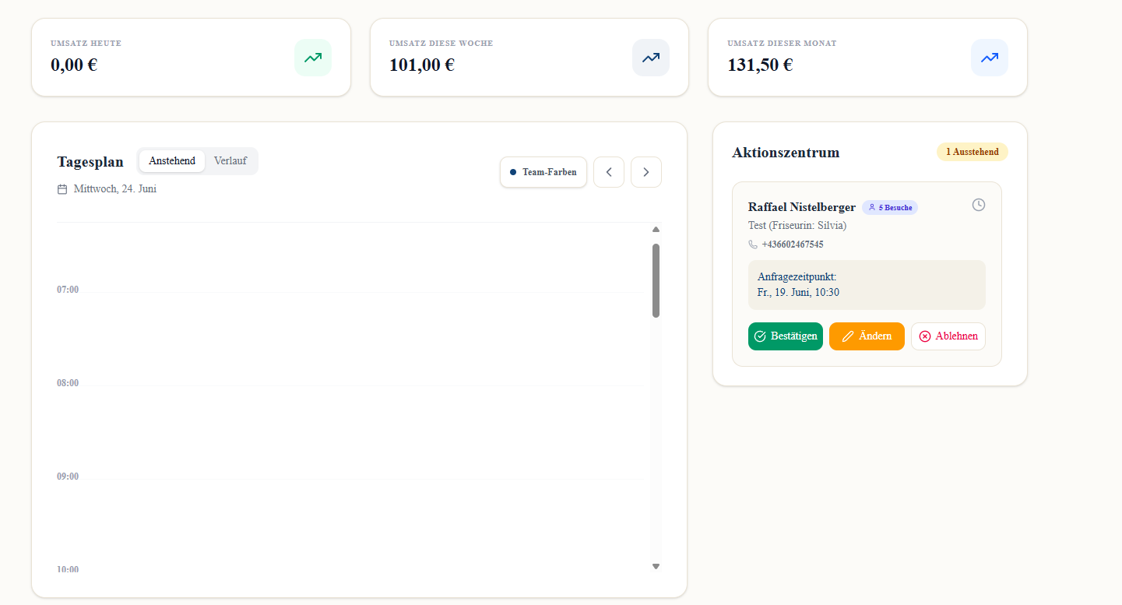Click the clock icon on Raffael Nistelberger's request

979,205
